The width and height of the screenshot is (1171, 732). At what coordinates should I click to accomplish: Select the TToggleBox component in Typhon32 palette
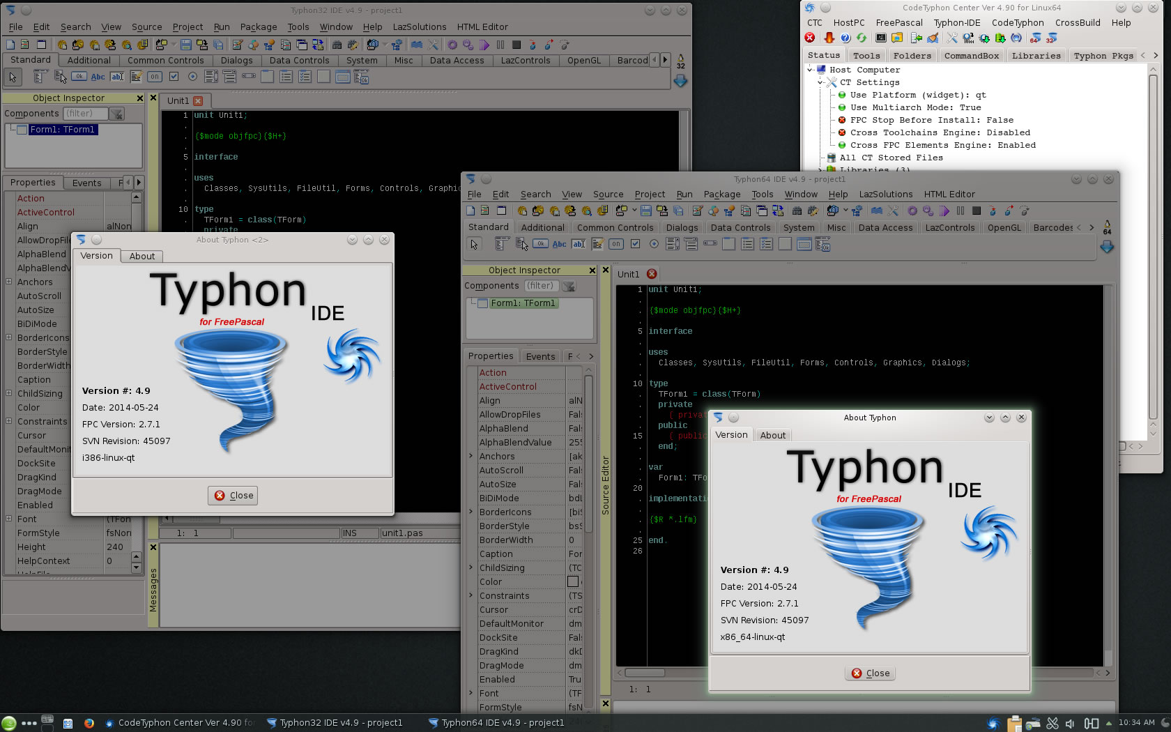click(155, 77)
